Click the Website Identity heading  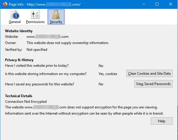point(19,31)
